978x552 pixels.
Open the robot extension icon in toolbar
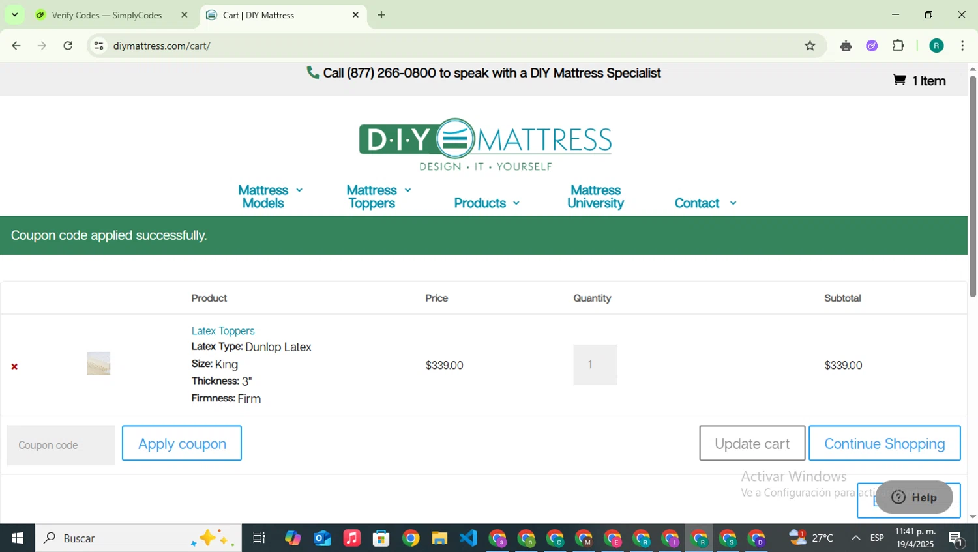846,46
